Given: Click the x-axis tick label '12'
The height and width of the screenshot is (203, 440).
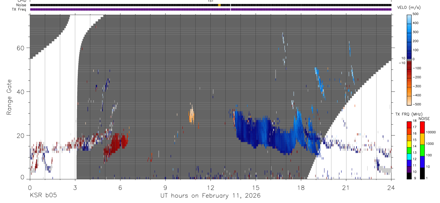Looking at the screenshot, I should click(210, 187).
